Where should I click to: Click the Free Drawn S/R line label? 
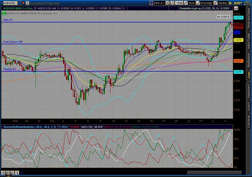(x=13, y=42)
